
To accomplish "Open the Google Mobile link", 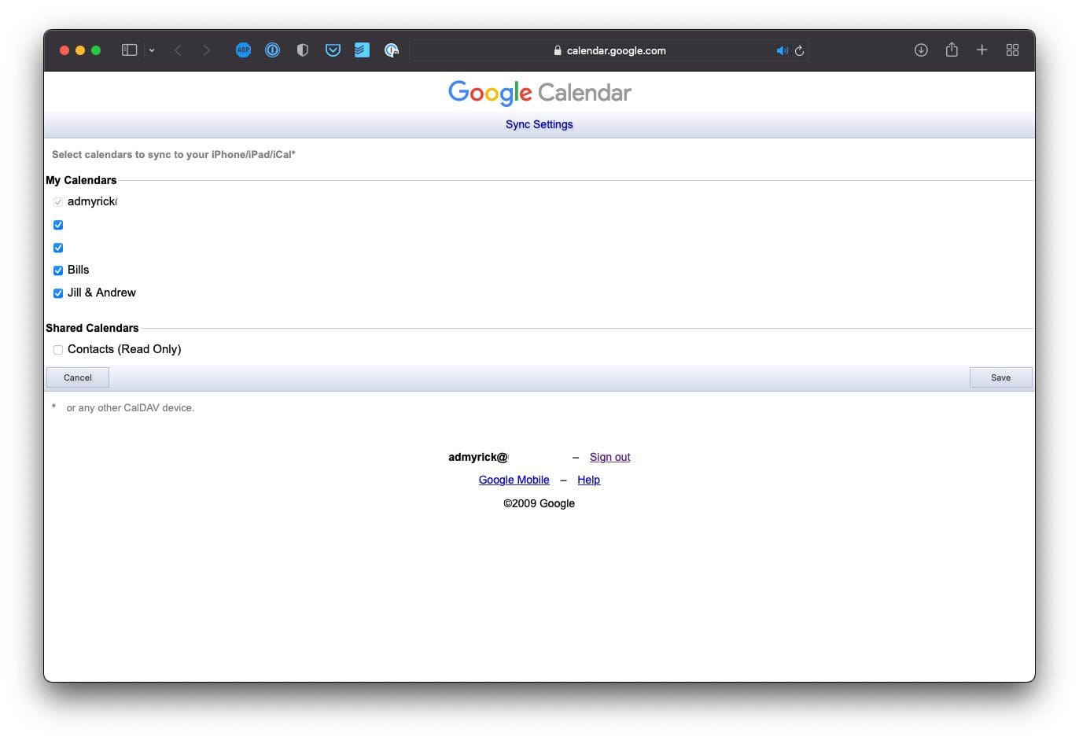I will click(514, 480).
